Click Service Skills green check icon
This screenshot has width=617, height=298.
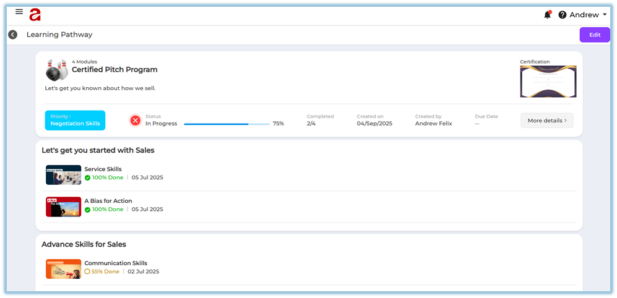click(x=88, y=177)
